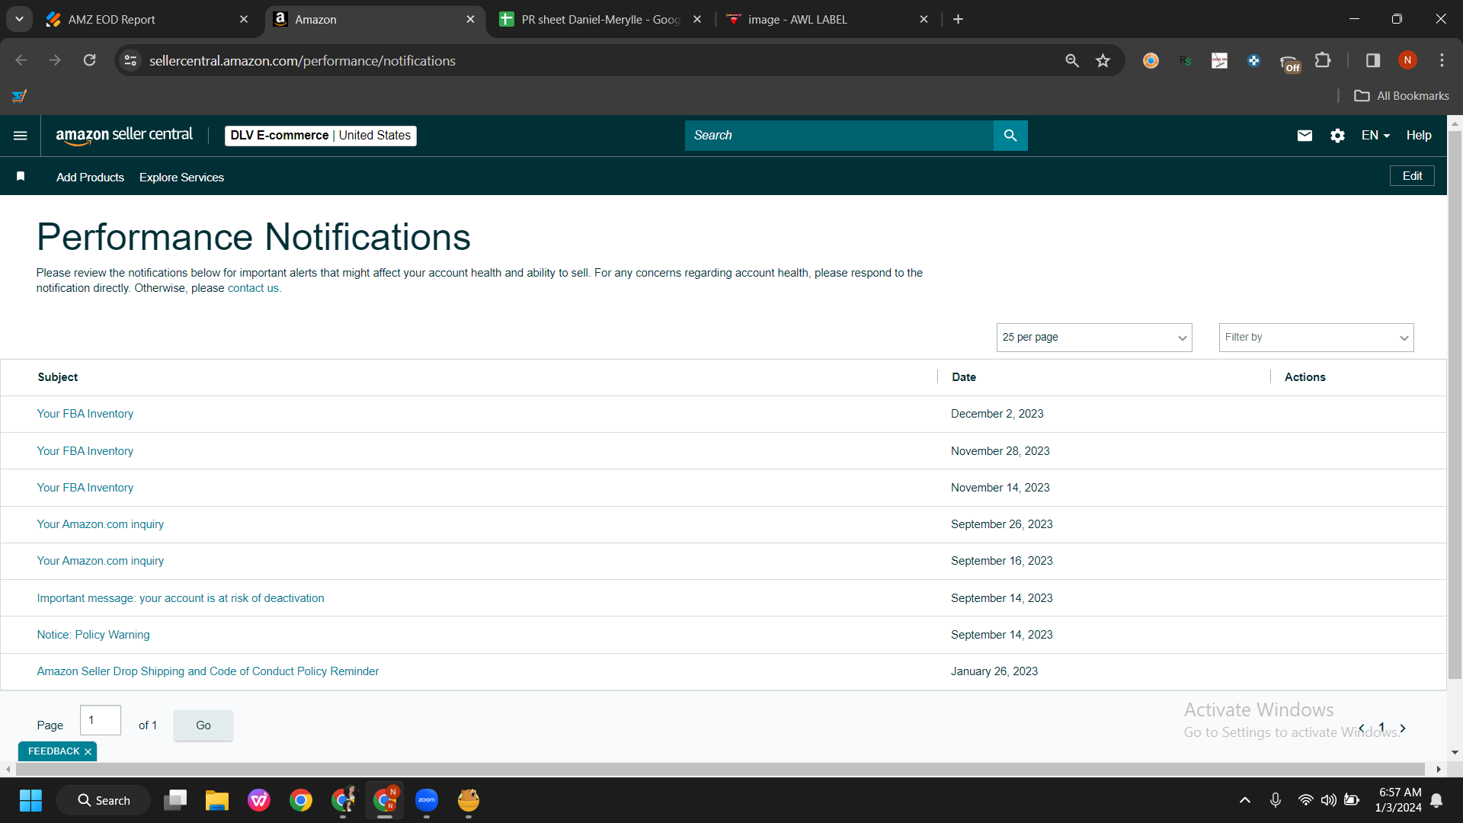Open Drop Shipping and Code of Conduct reminder
This screenshot has height=823, width=1463.
(208, 671)
